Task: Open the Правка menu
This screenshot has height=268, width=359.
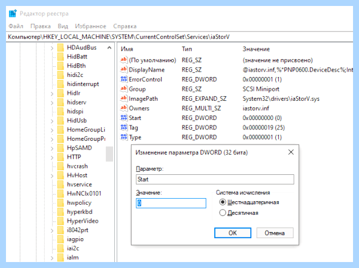Action: (x=41, y=26)
